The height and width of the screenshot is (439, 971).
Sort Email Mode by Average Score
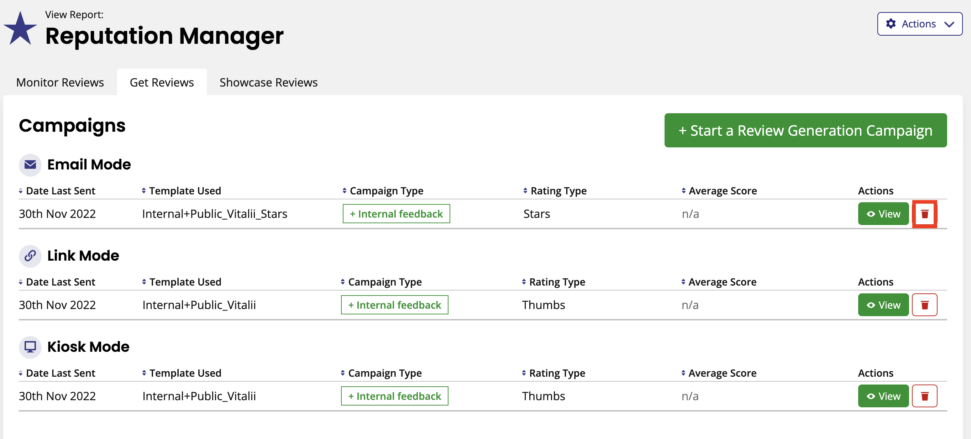[719, 191]
